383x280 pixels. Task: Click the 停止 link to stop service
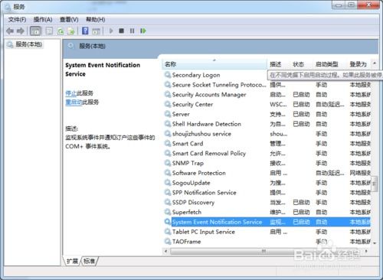tap(71, 93)
